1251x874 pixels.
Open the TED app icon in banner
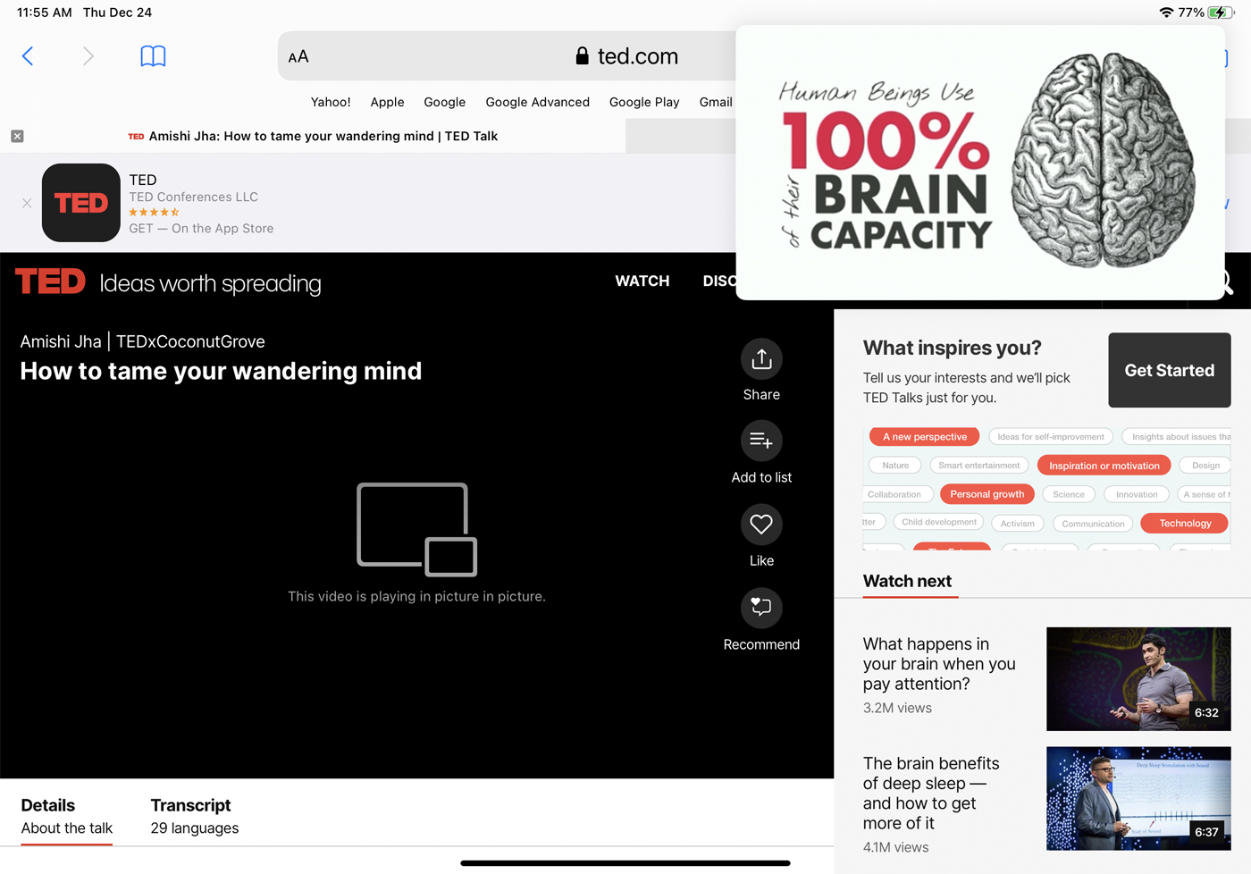tap(81, 203)
